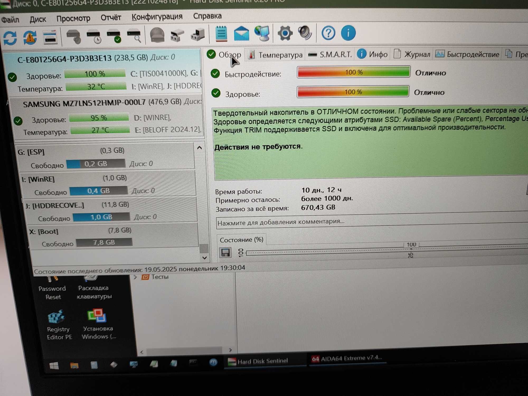Click the 10 дн., 12 ч work time value
The height and width of the screenshot is (396, 528).
pyautogui.click(x=321, y=190)
